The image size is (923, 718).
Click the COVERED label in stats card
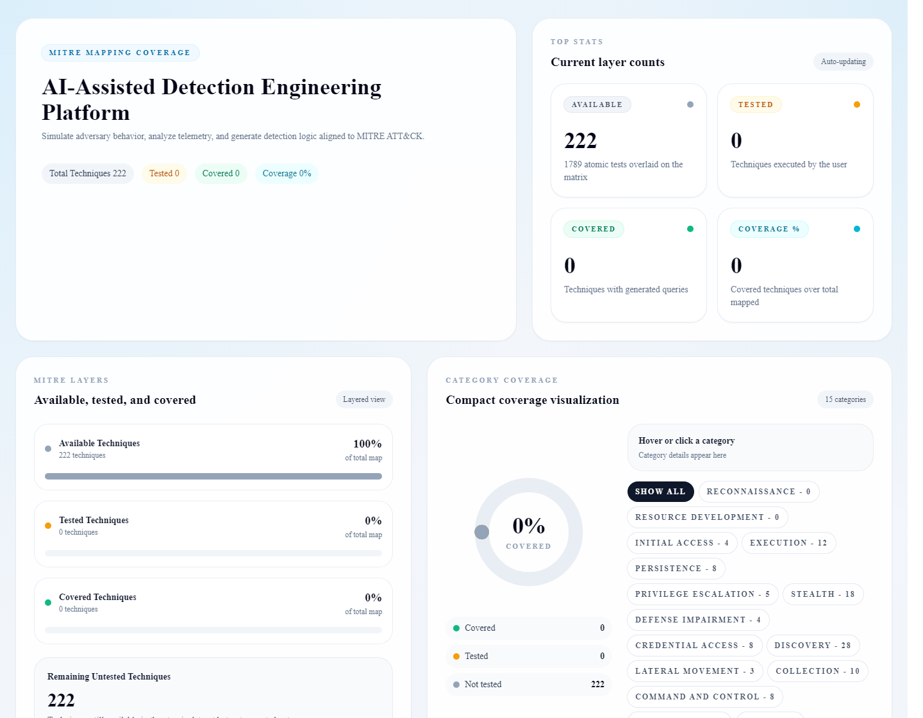(594, 229)
